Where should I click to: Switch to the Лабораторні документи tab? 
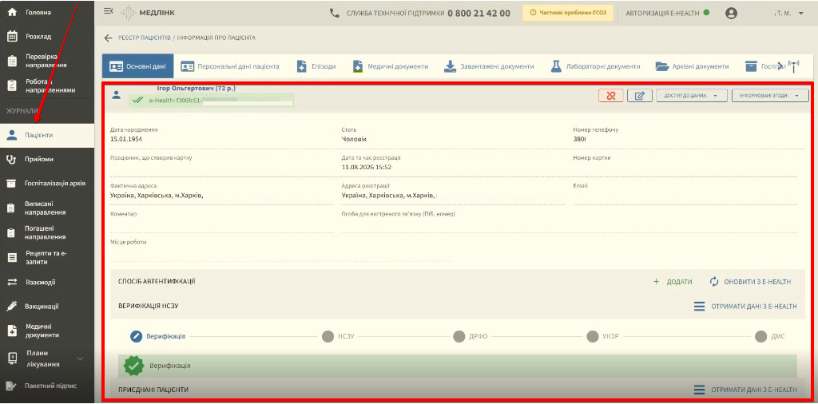(595, 66)
